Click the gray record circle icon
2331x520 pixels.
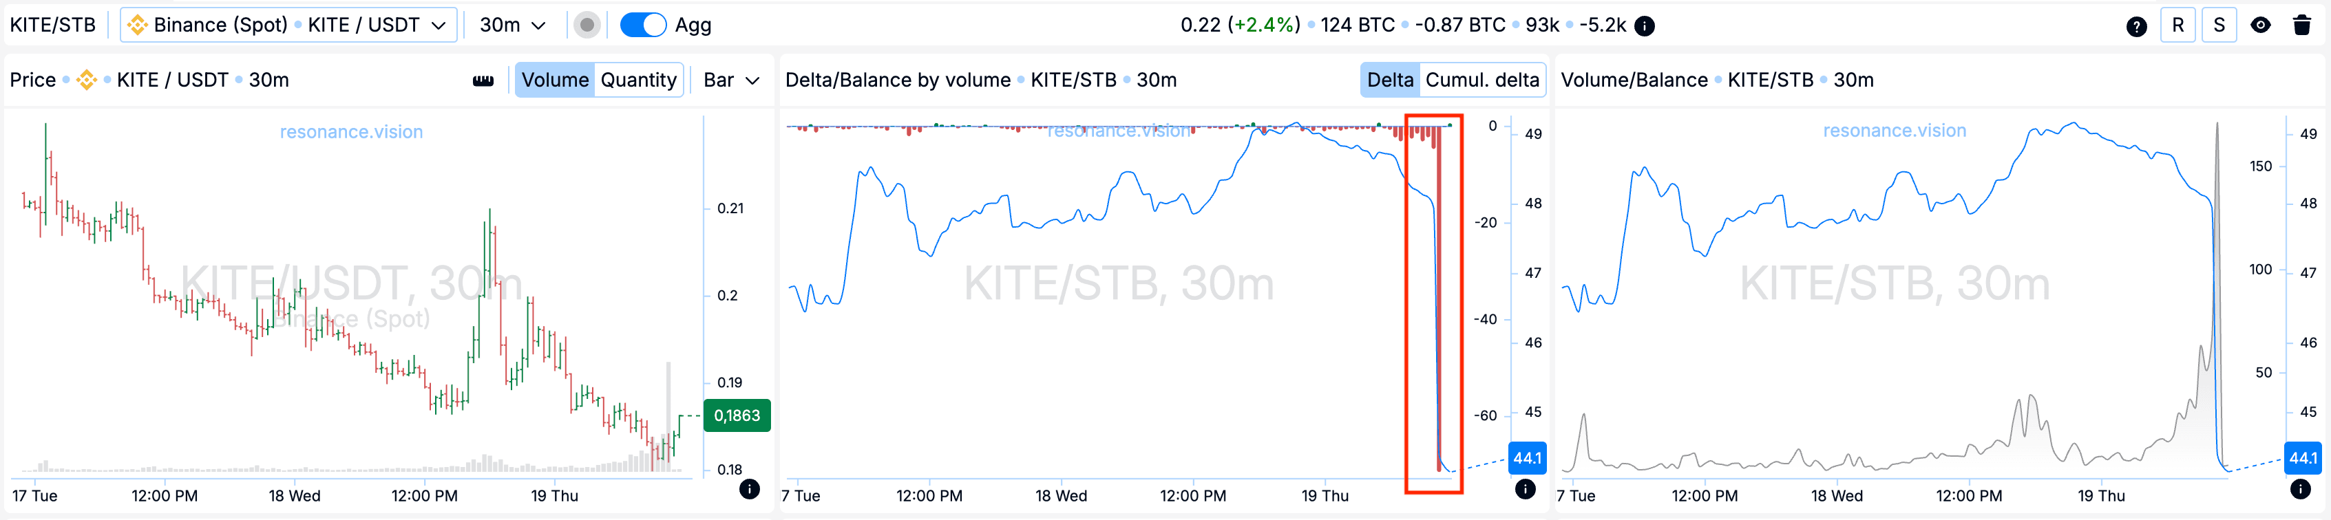coord(587,25)
